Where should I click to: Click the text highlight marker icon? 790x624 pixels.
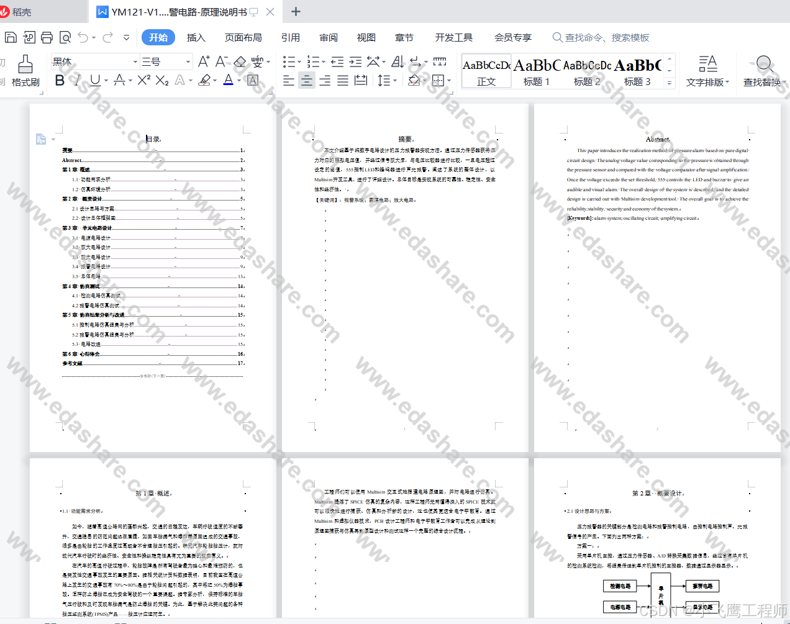(x=204, y=80)
